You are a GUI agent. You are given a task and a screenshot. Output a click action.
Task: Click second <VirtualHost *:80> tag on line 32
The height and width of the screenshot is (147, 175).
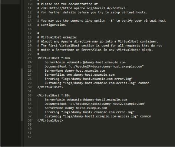click(54, 95)
